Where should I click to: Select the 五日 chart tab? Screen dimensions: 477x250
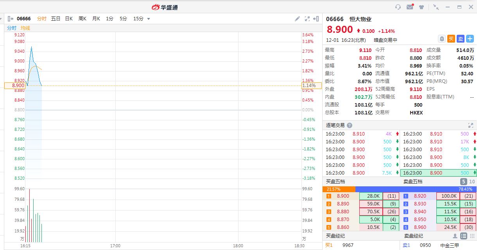(x=56, y=19)
